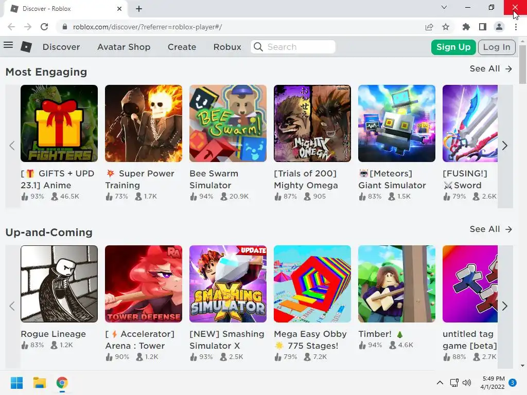Open Rogue Lineage thumbnail
The image size is (527, 395).
59,284
